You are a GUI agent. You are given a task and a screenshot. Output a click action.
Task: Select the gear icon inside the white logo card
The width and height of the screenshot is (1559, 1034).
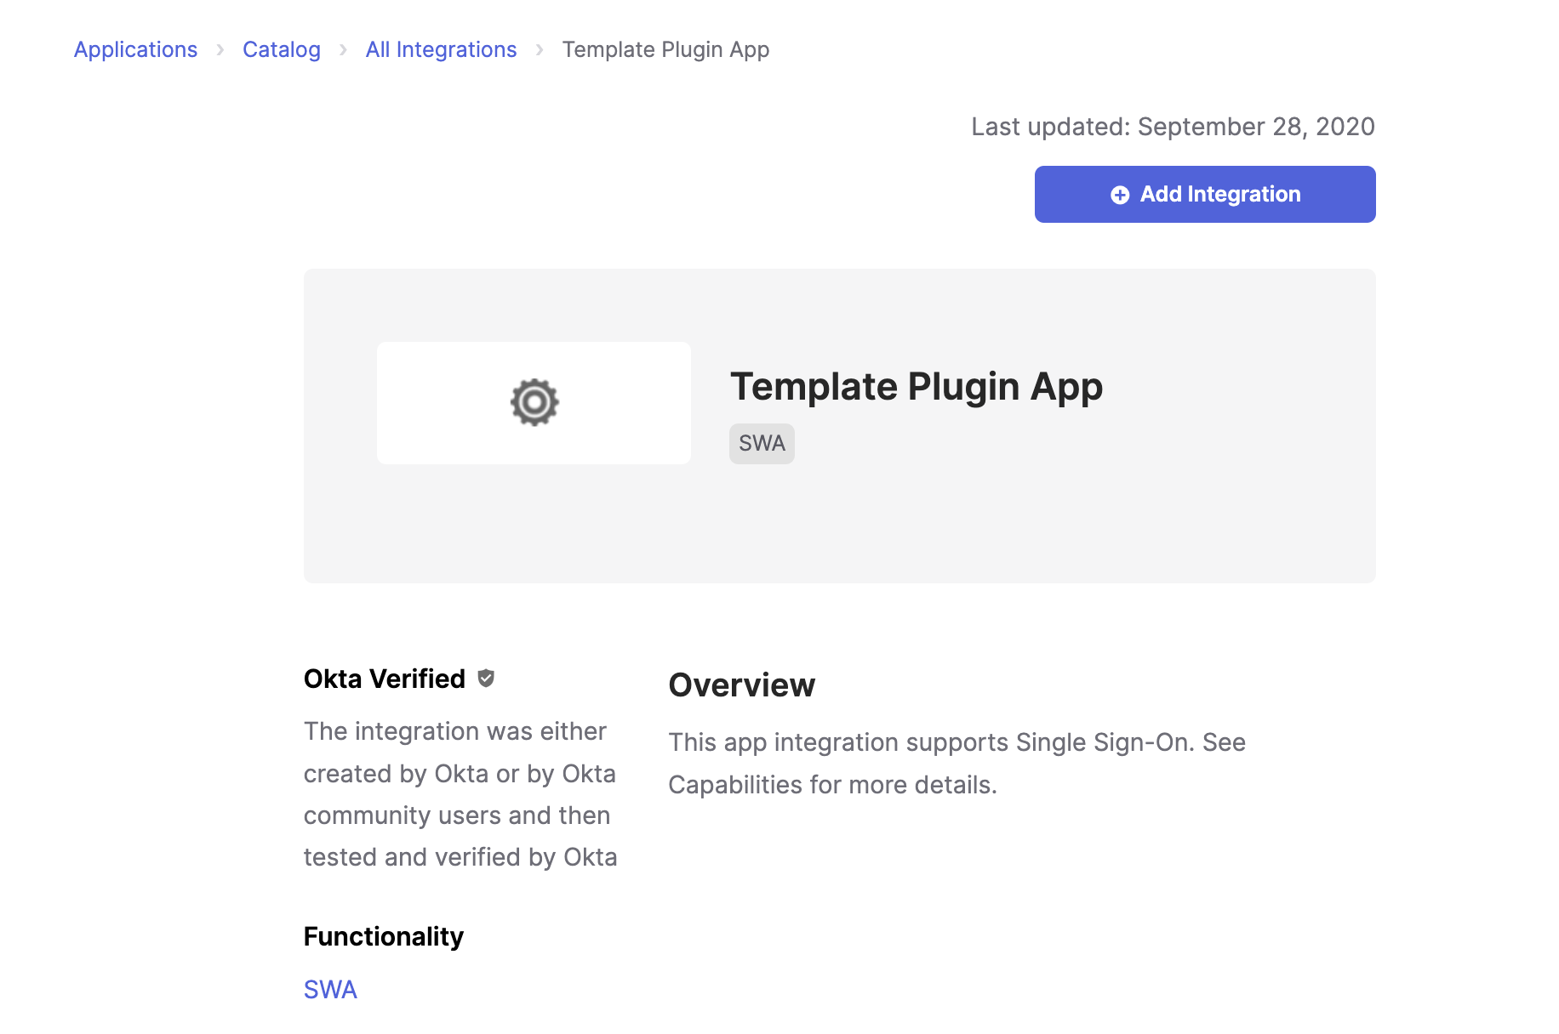pos(534,402)
